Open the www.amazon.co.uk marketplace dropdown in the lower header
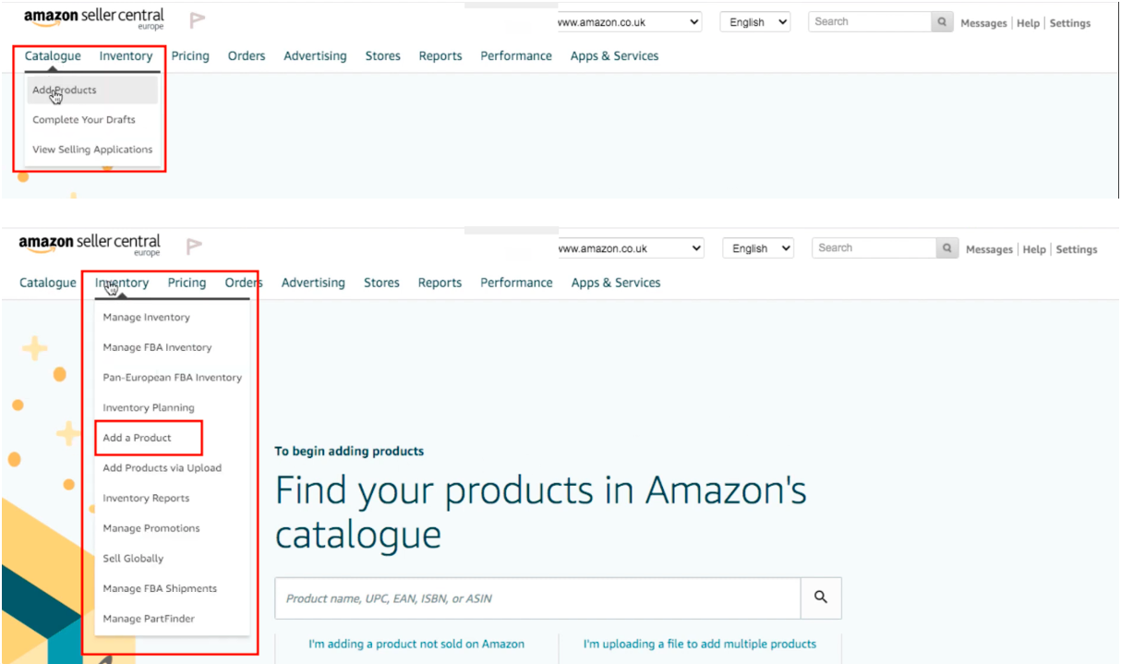 pos(631,248)
